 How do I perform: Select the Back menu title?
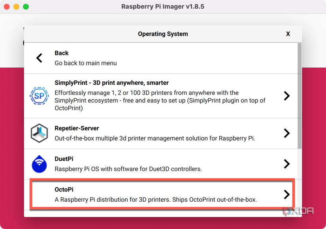pyautogui.click(x=62, y=53)
